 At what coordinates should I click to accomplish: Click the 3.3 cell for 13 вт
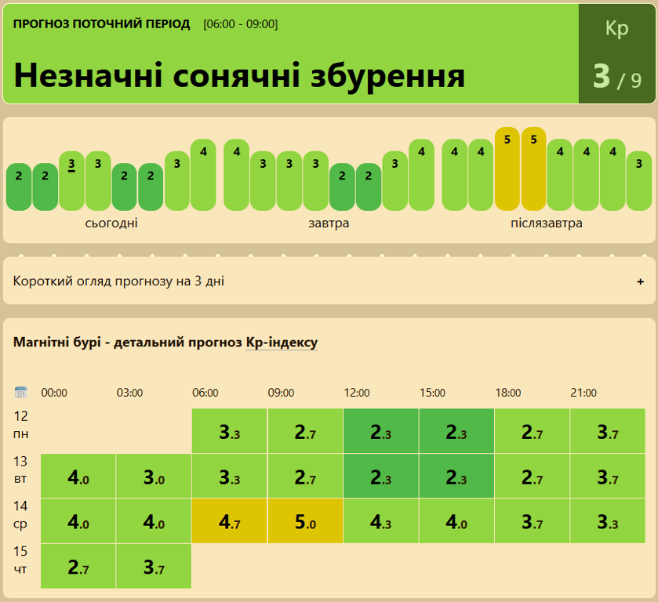(x=230, y=476)
